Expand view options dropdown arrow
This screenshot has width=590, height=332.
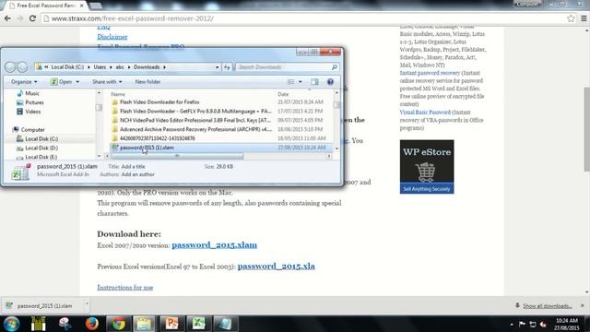301,82
